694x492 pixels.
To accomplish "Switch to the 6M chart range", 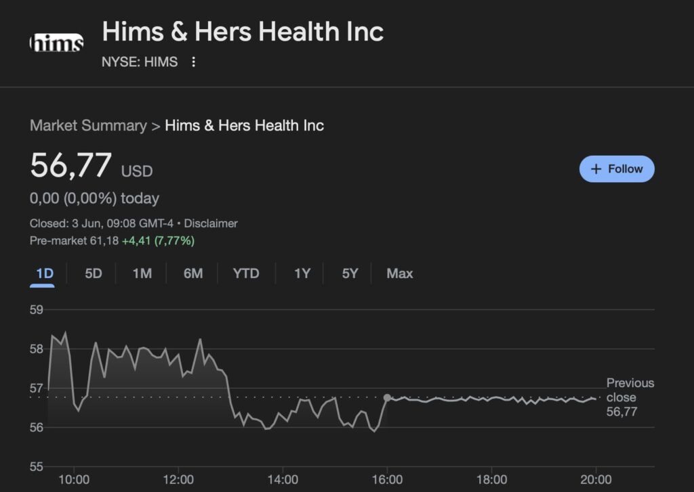I will click(193, 273).
